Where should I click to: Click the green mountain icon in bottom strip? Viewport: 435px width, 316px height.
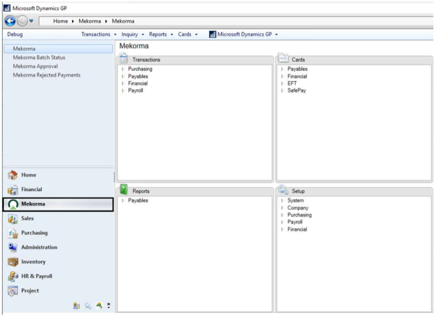(99, 306)
